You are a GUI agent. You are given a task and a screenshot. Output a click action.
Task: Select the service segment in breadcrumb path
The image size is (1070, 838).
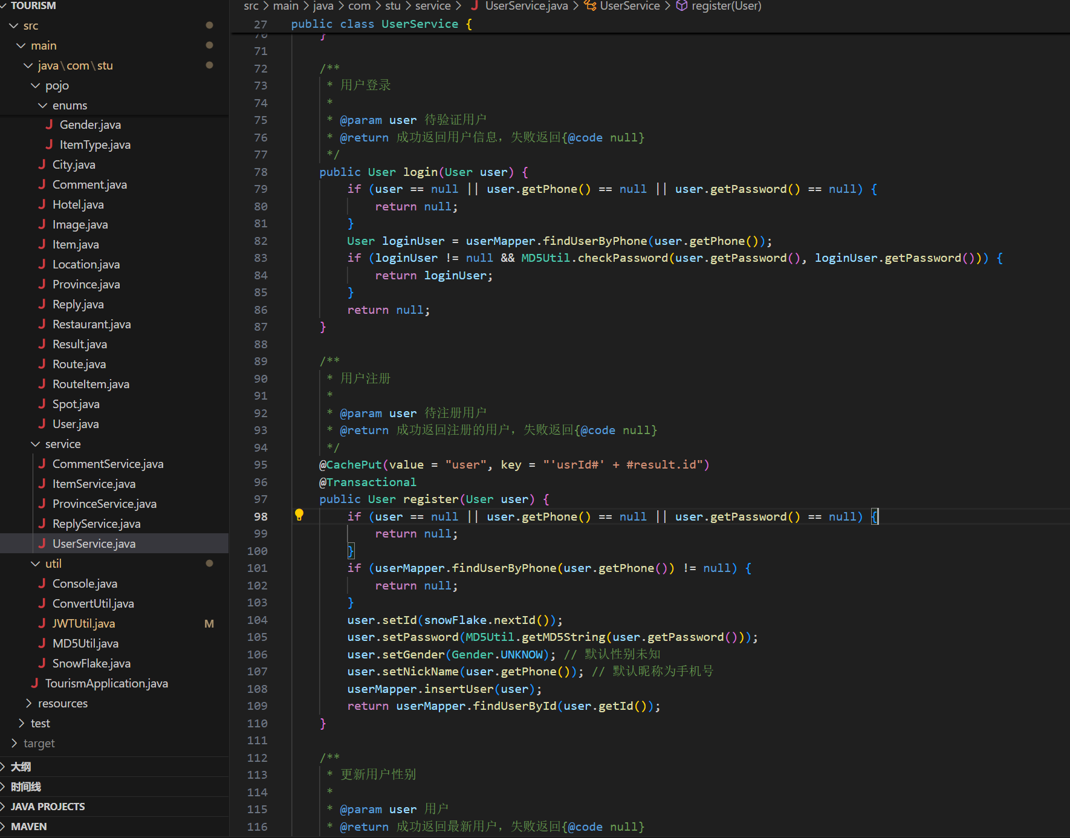pos(432,6)
